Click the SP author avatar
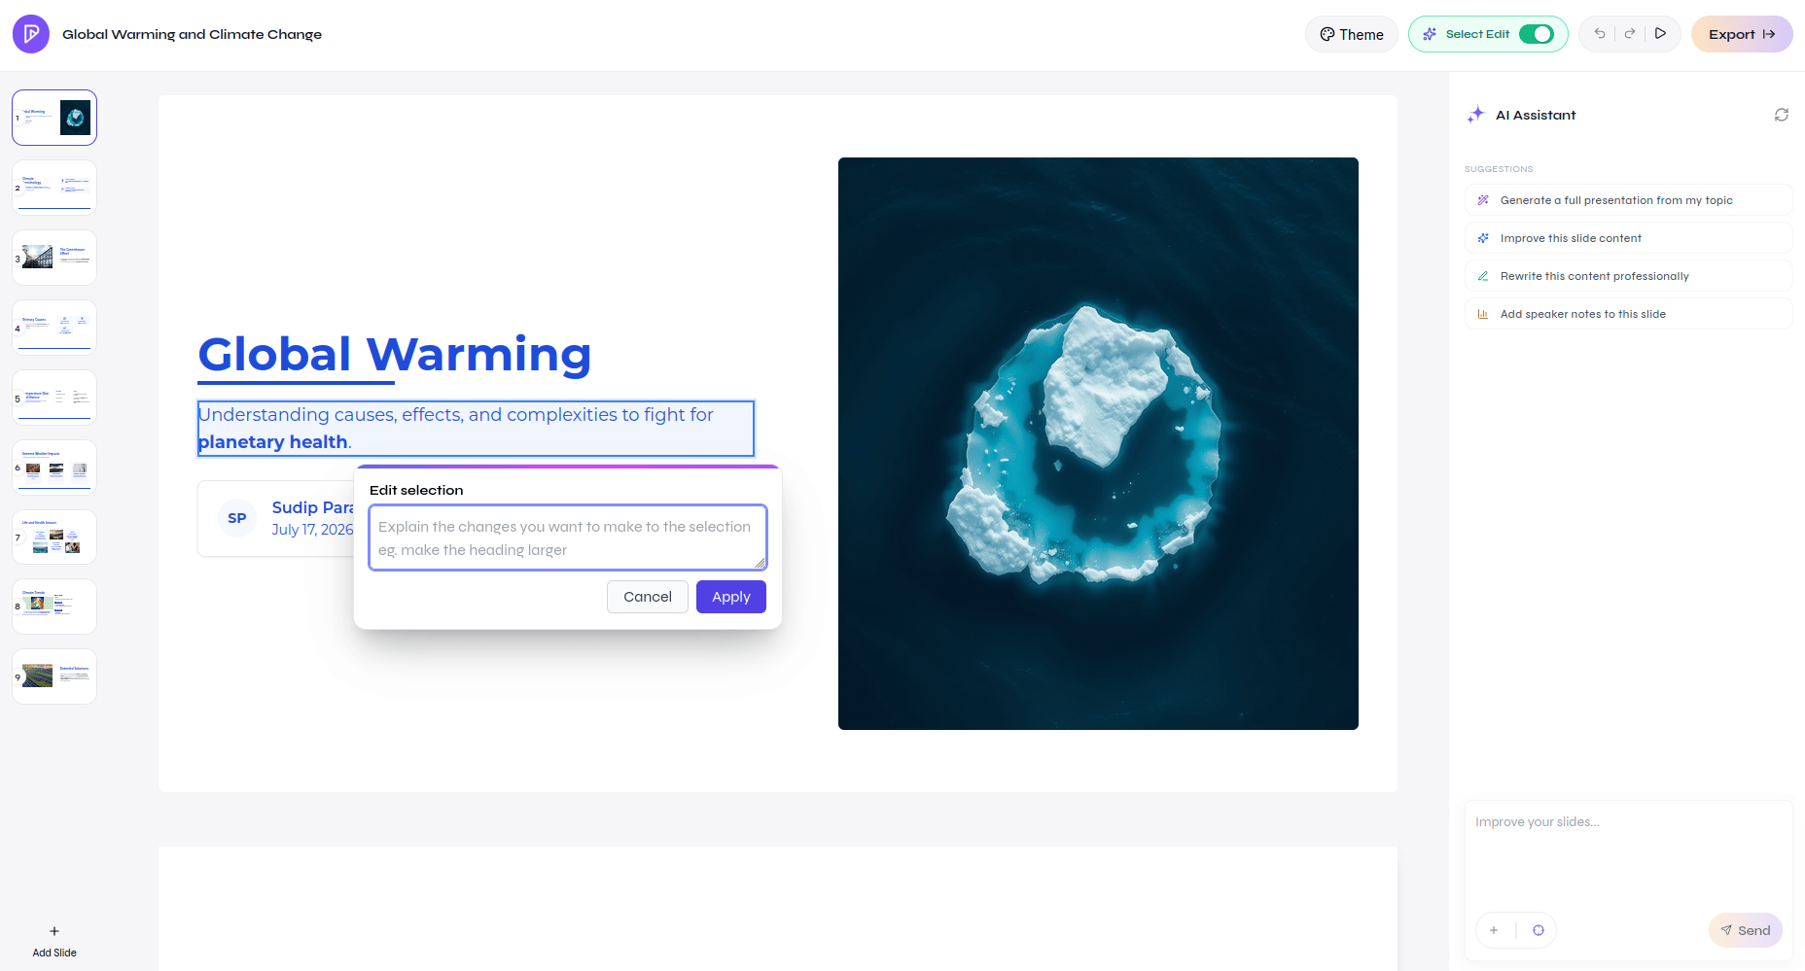Viewport: 1805px width, 971px height. pos(237,518)
